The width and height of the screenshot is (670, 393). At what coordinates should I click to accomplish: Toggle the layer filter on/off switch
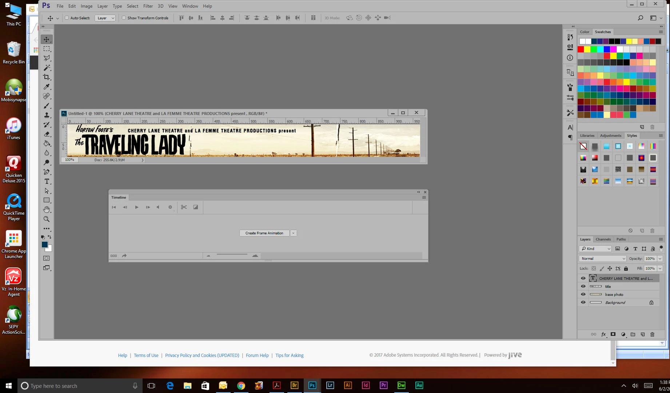tap(661, 249)
